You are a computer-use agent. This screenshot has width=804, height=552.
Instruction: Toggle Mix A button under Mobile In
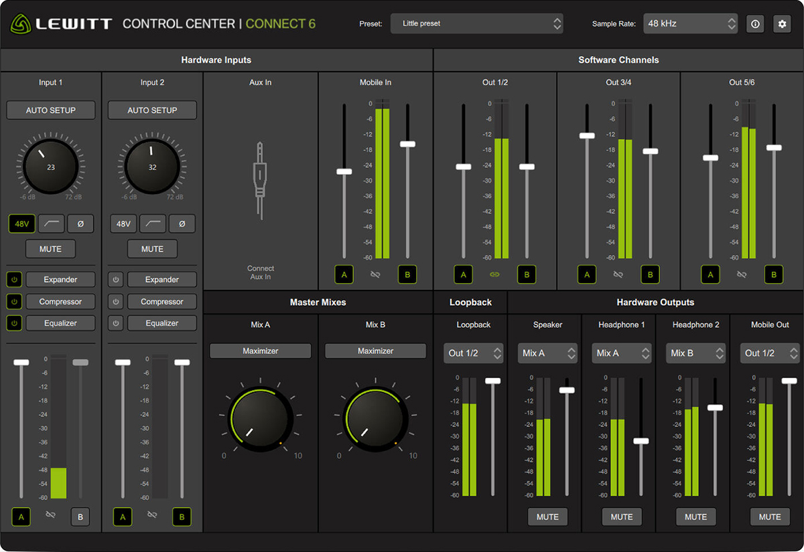pos(344,274)
